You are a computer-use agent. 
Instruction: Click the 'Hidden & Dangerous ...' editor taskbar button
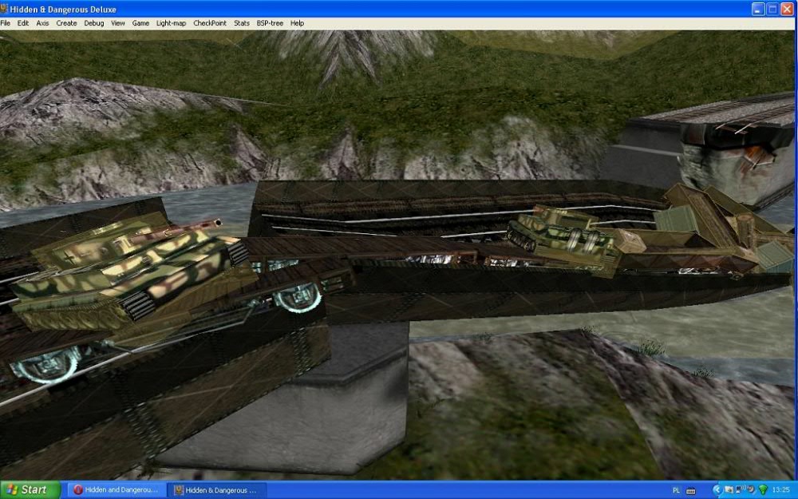point(217,490)
